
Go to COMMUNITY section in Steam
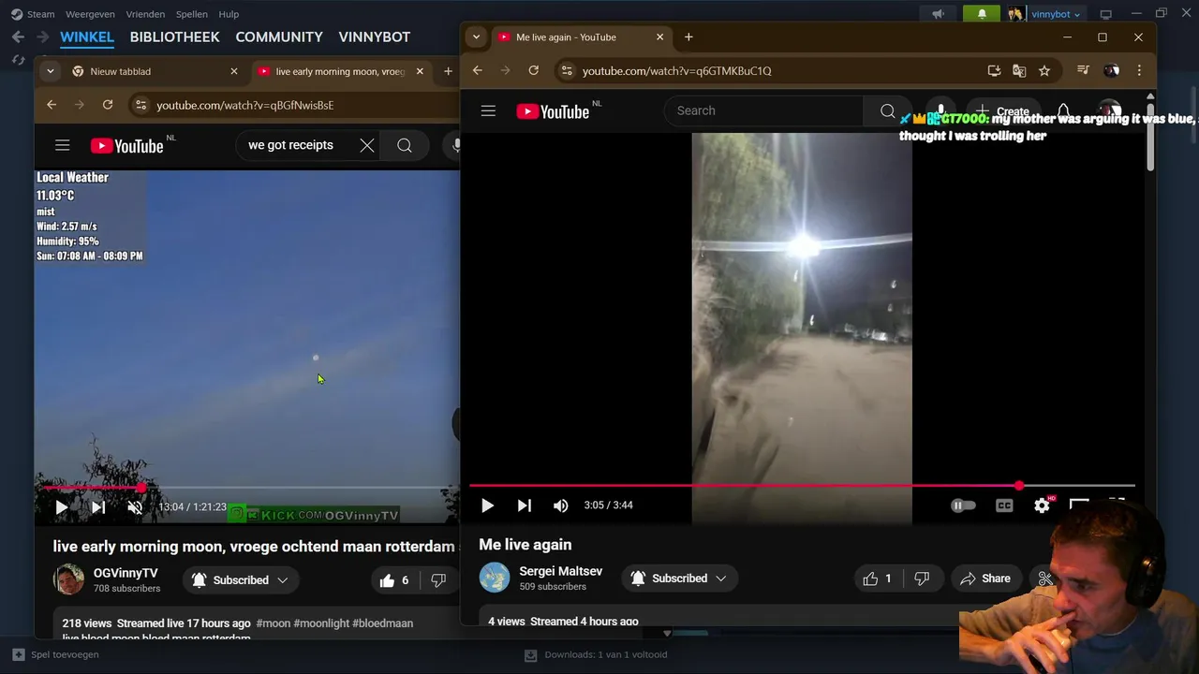click(279, 37)
